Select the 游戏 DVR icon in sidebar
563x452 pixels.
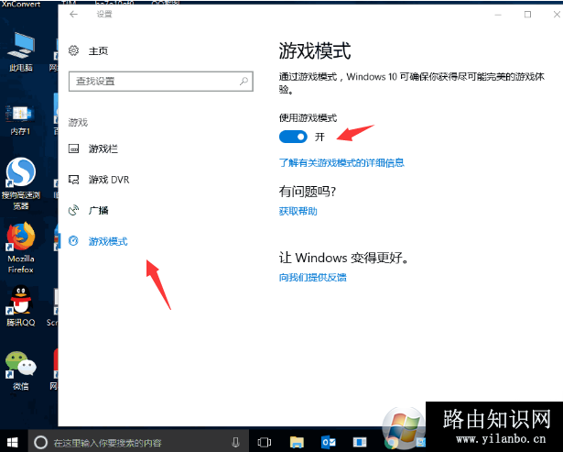click(73, 180)
